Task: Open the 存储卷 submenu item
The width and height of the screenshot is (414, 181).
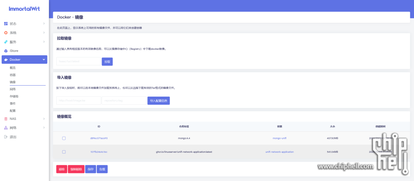Action: pyautogui.click(x=14, y=96)
